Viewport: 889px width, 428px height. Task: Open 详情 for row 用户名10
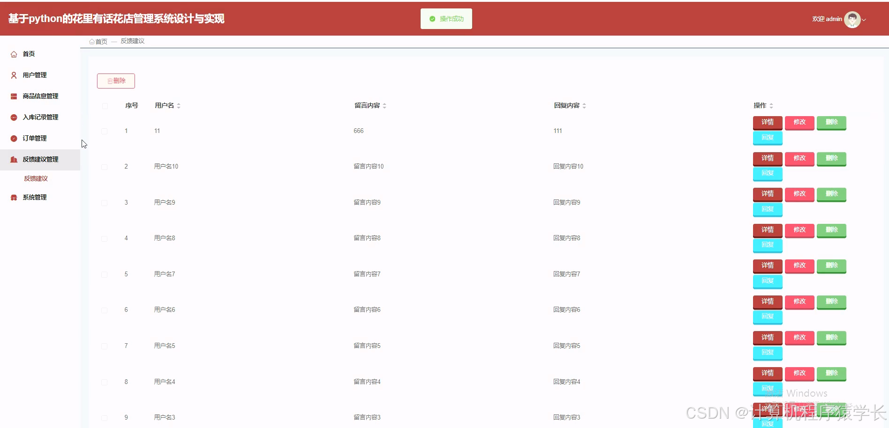pos(768,158)
